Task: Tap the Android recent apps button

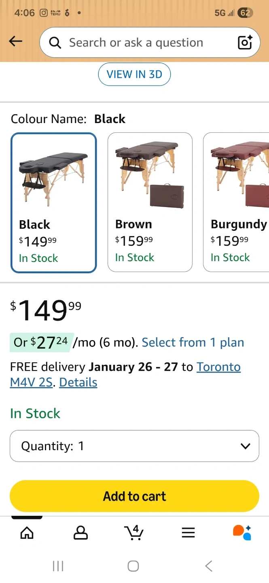Action: pyautogui.click(x=58, y=566)
